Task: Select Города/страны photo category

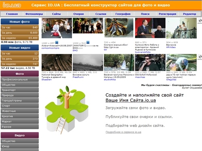Action: click(x=20, y=101)
